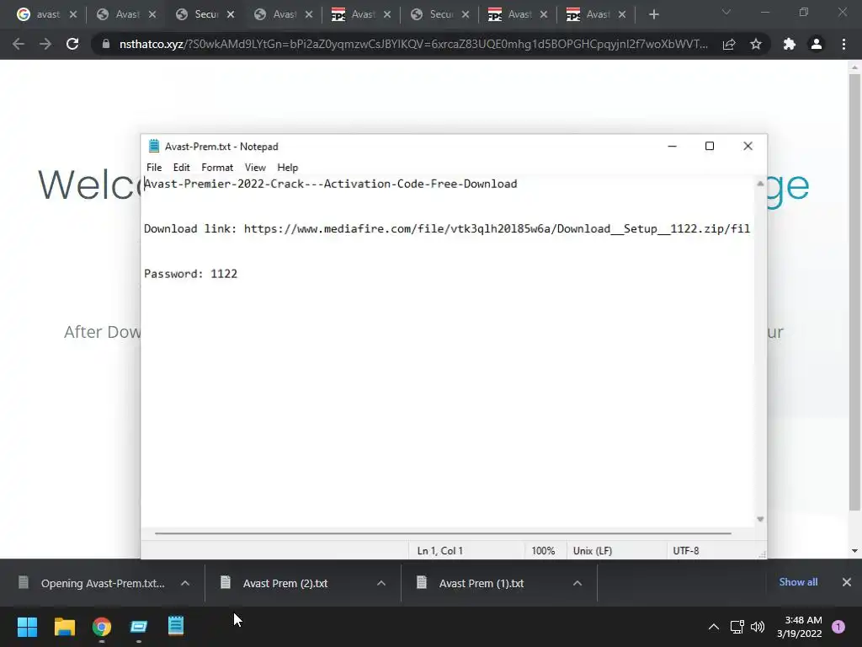Click the blue window app icon on taskbar
862x647 pixels.
click(139, 627)
